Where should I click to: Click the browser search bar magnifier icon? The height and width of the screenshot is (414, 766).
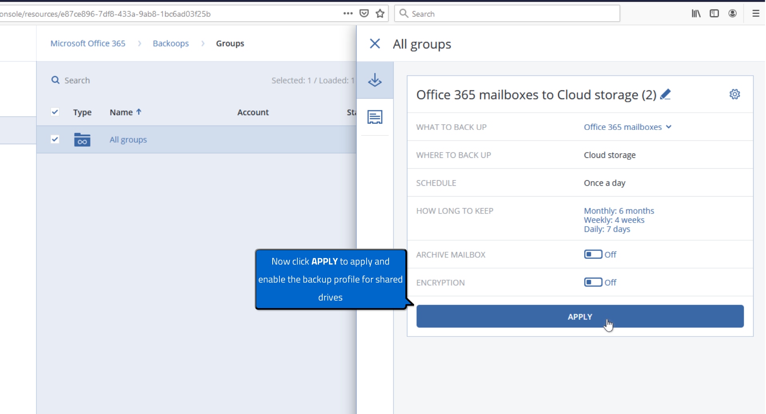404,14
